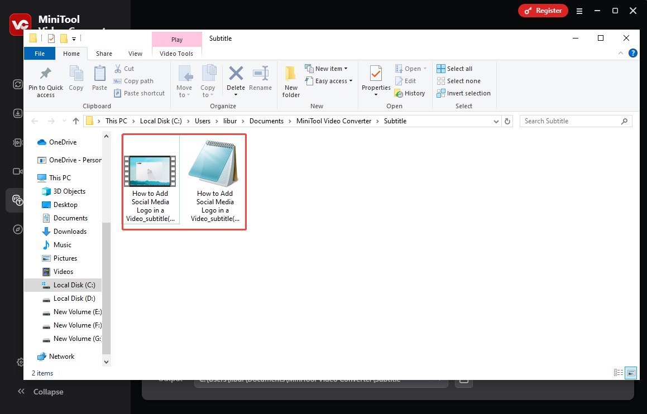Click Documents in the address path

tap(266, 121)
